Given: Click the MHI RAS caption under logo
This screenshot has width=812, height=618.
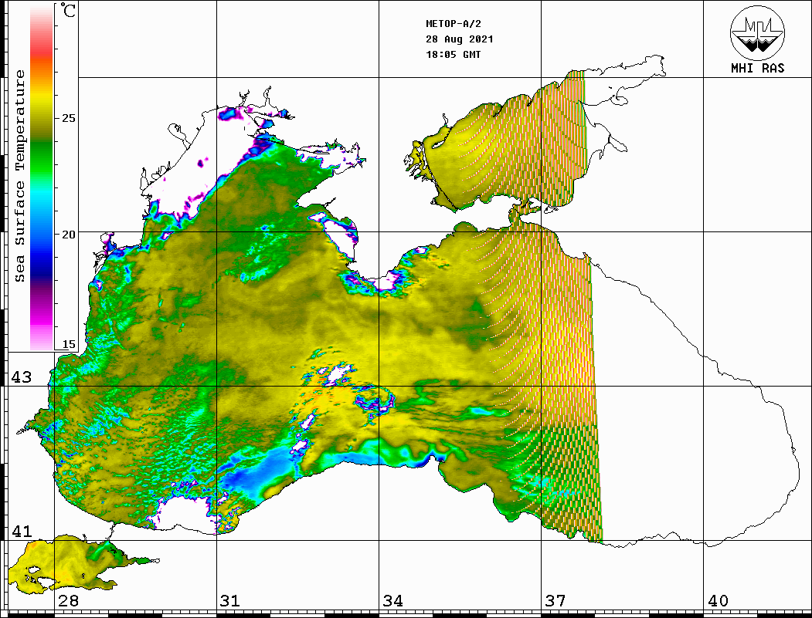Looking at the screenshot, I should (757, 68).
